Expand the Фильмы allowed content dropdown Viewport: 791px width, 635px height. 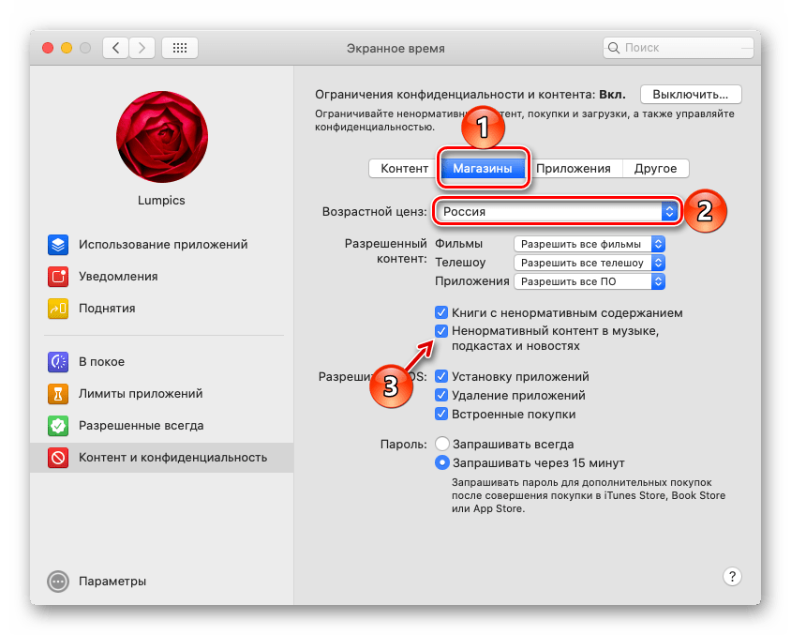590,244
